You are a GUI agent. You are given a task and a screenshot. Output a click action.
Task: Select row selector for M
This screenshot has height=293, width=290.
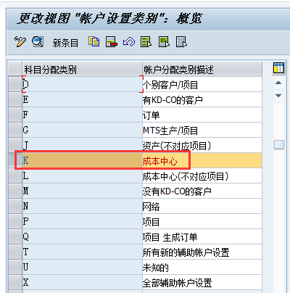(15, 191)
